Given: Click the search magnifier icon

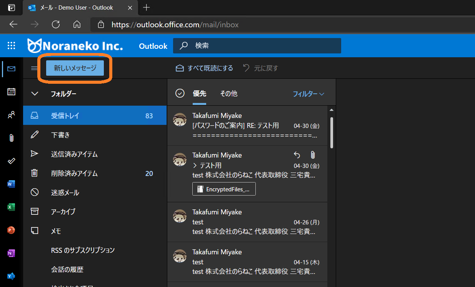Looking at the screenshot, I should click(184, 45).
